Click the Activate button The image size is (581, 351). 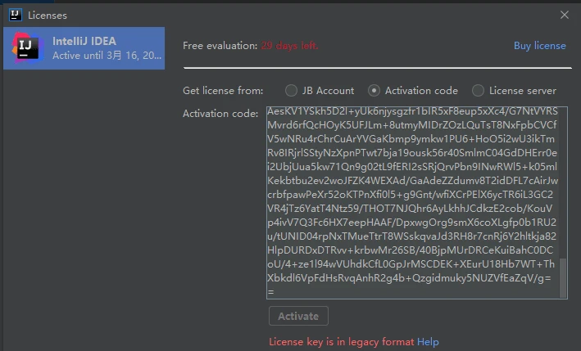298,316
